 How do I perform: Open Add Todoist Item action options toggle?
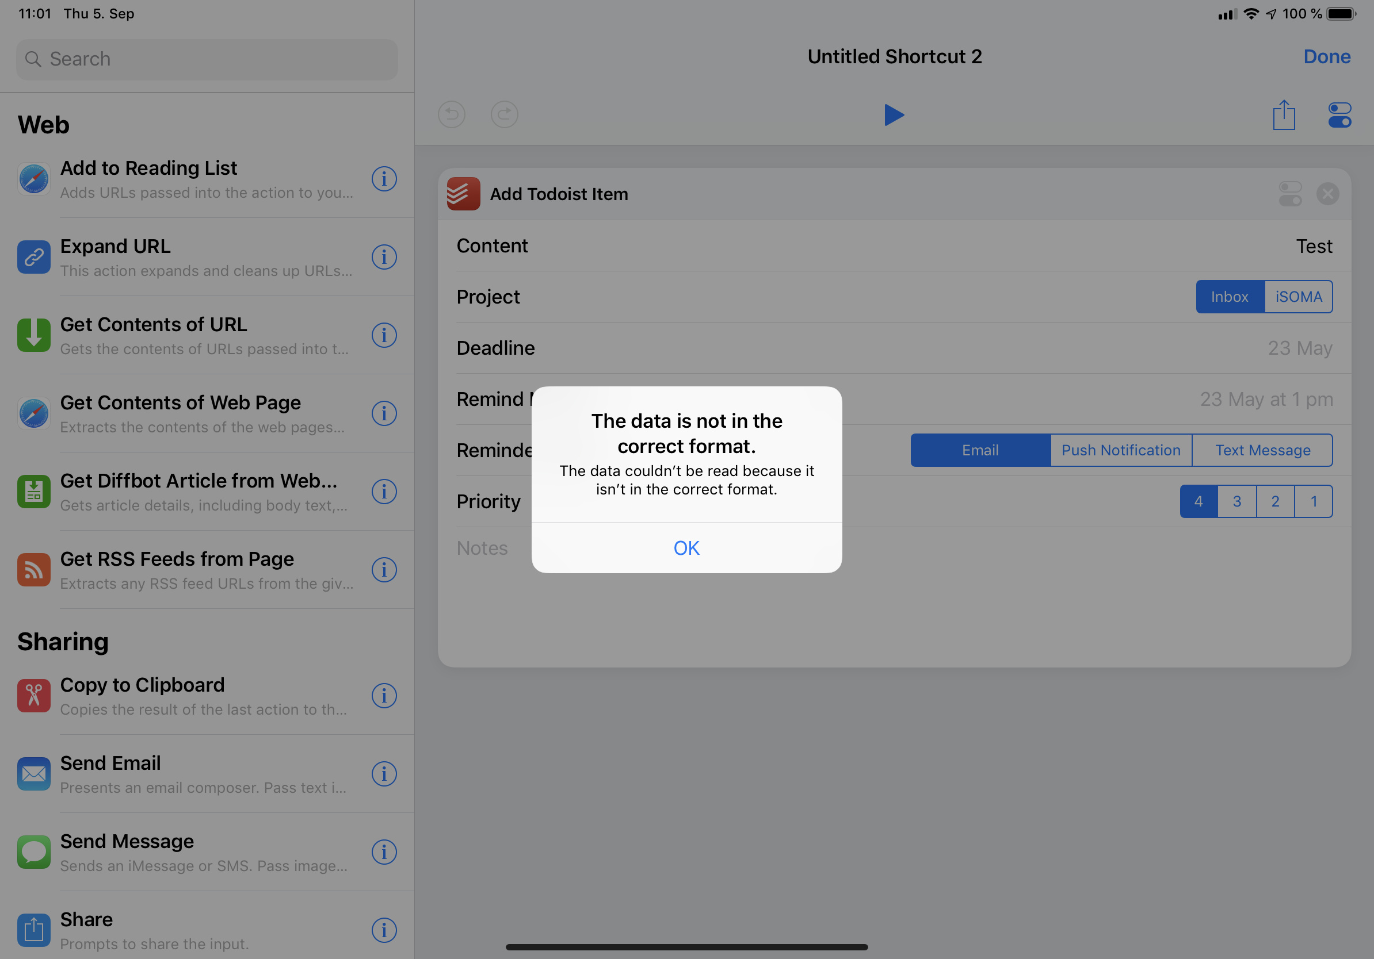coord(1289,194)
